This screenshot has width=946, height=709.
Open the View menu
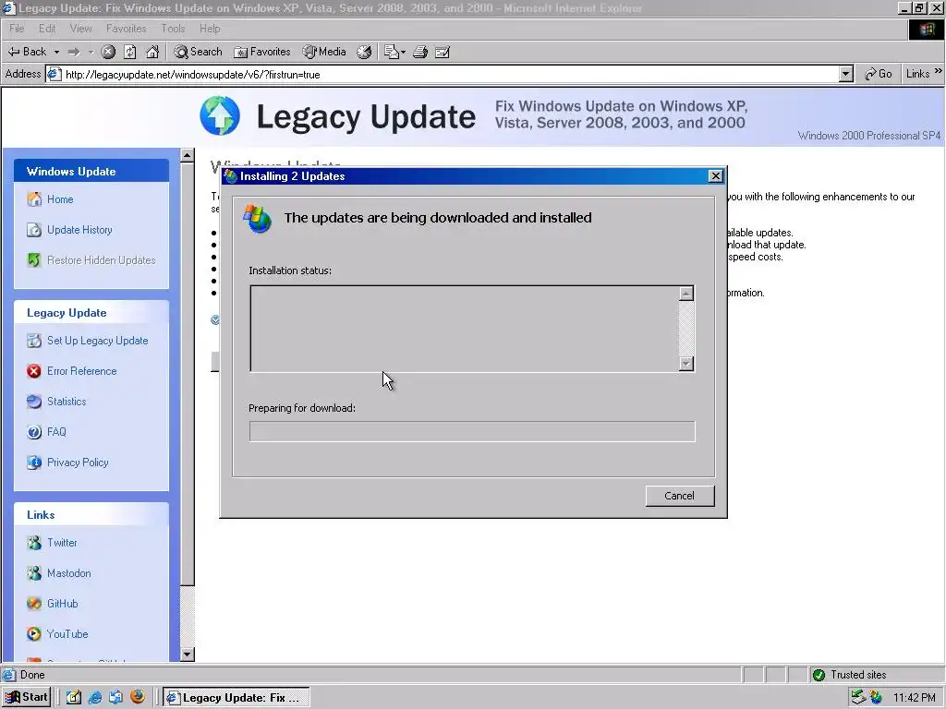(81, 29)
